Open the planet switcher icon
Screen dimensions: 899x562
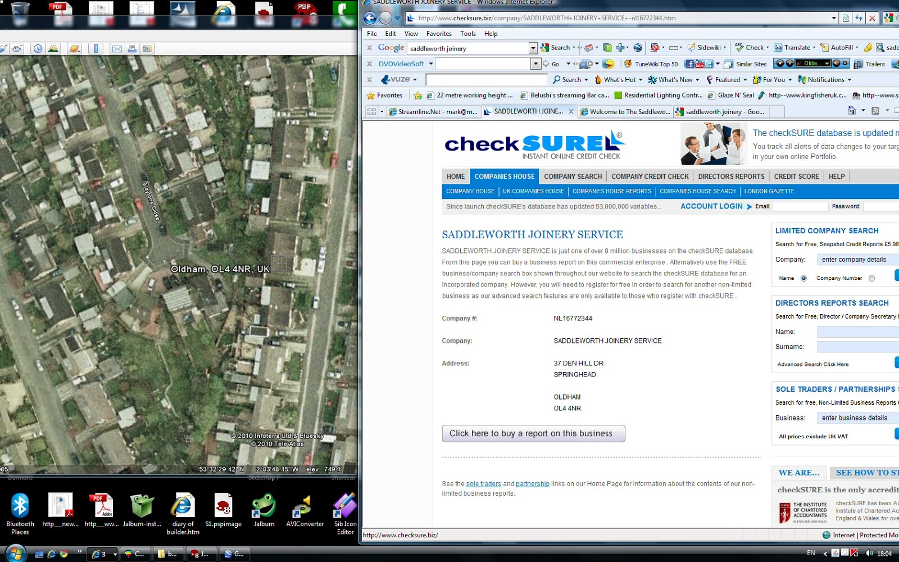pos(74,49)
